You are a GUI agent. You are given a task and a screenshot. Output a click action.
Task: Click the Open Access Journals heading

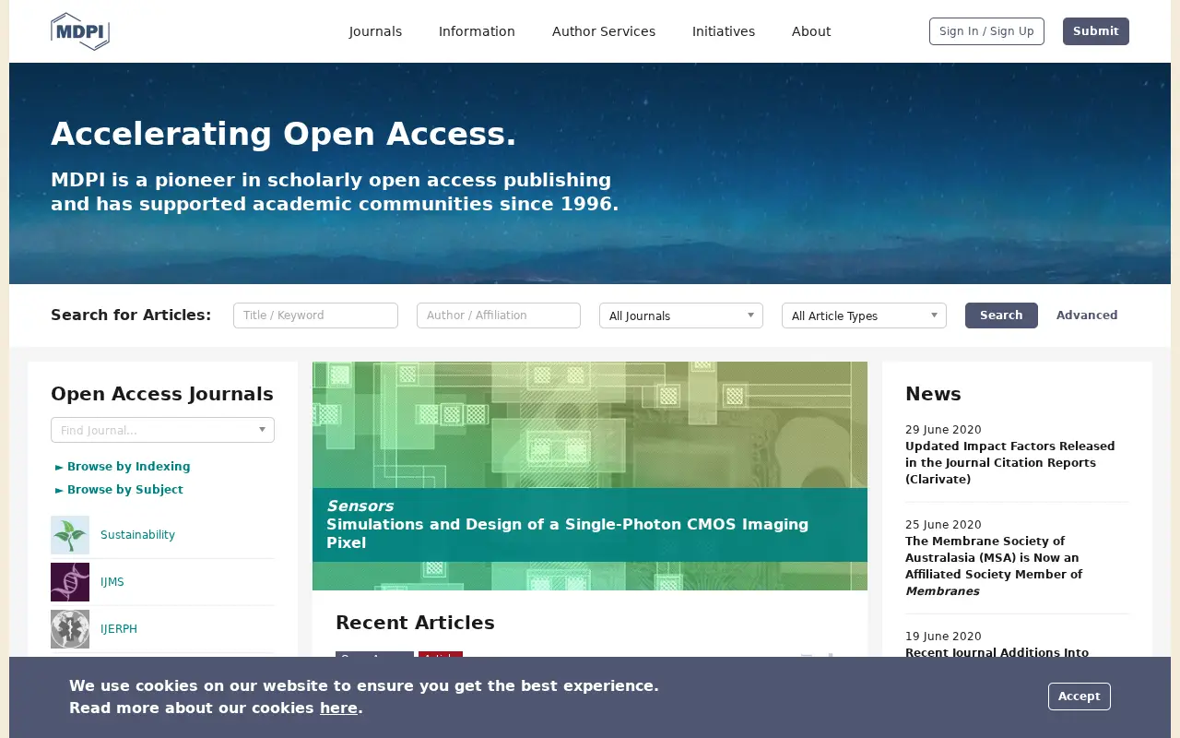coord(162,394)
